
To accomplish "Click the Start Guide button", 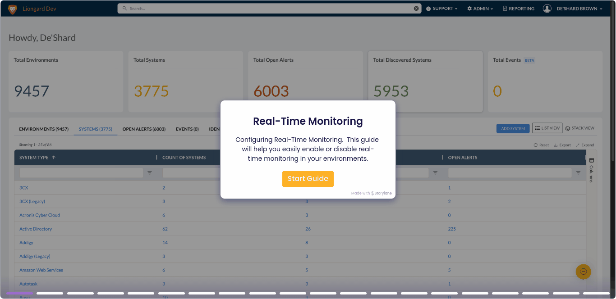I will 308,179.
